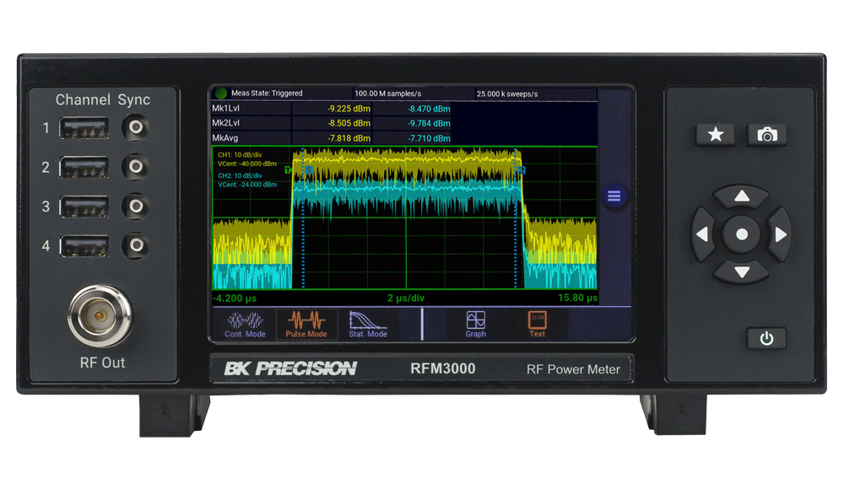Select the Pulse Mode icon
The width and height of the screenshot is (844, 489).
[306, 324]
